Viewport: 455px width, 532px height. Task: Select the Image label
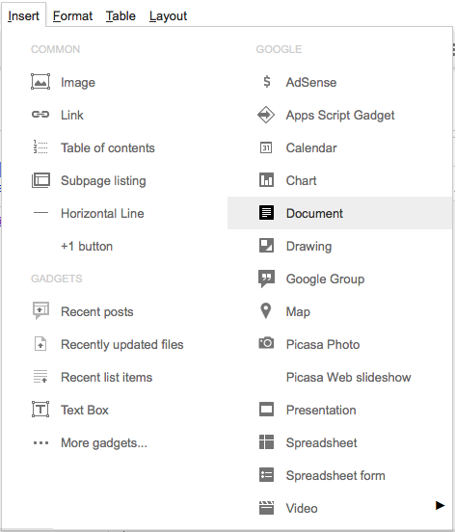[78, 83]
